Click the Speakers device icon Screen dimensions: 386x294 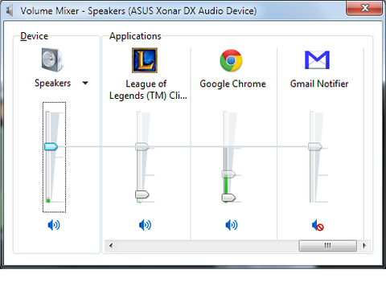52,60
